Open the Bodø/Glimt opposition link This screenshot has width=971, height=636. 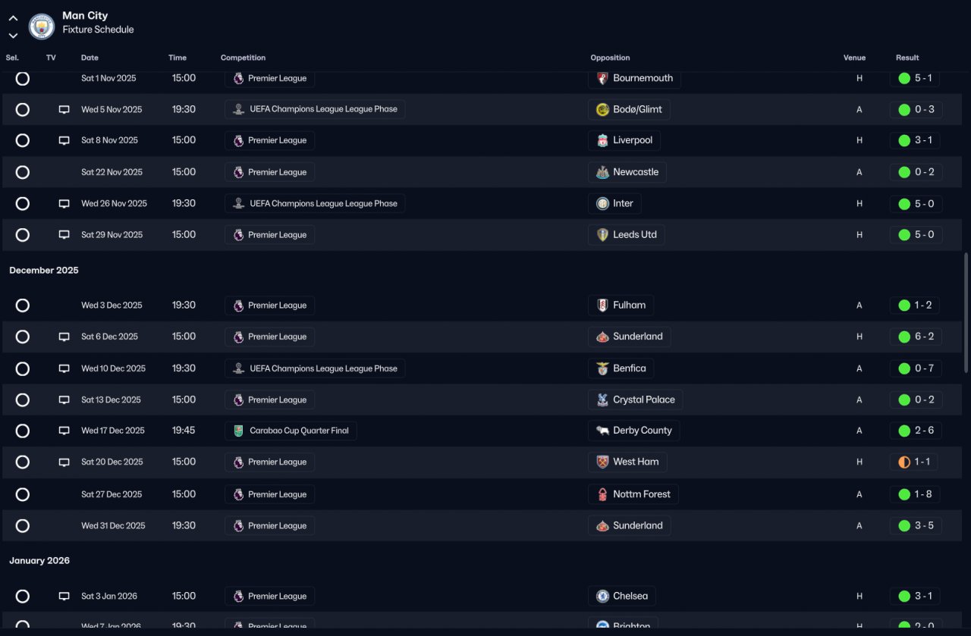point(629,109)
